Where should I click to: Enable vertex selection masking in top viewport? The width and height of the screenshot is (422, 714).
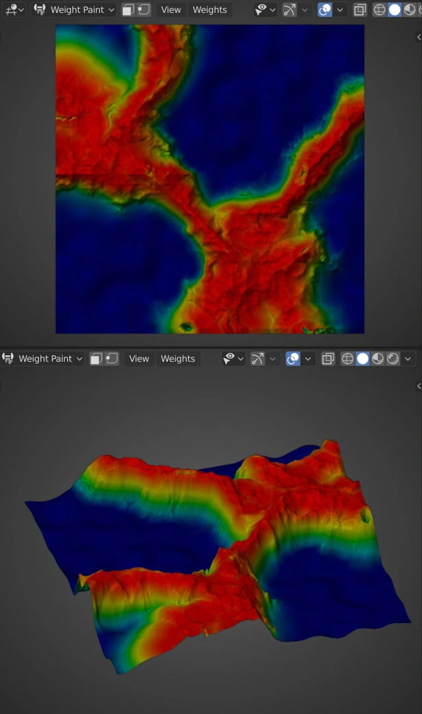(143, 10)
